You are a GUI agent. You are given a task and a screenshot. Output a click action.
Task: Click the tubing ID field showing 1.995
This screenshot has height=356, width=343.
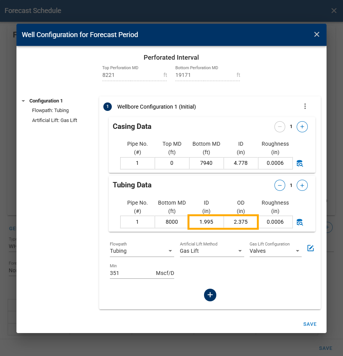(x=206, y=222)
